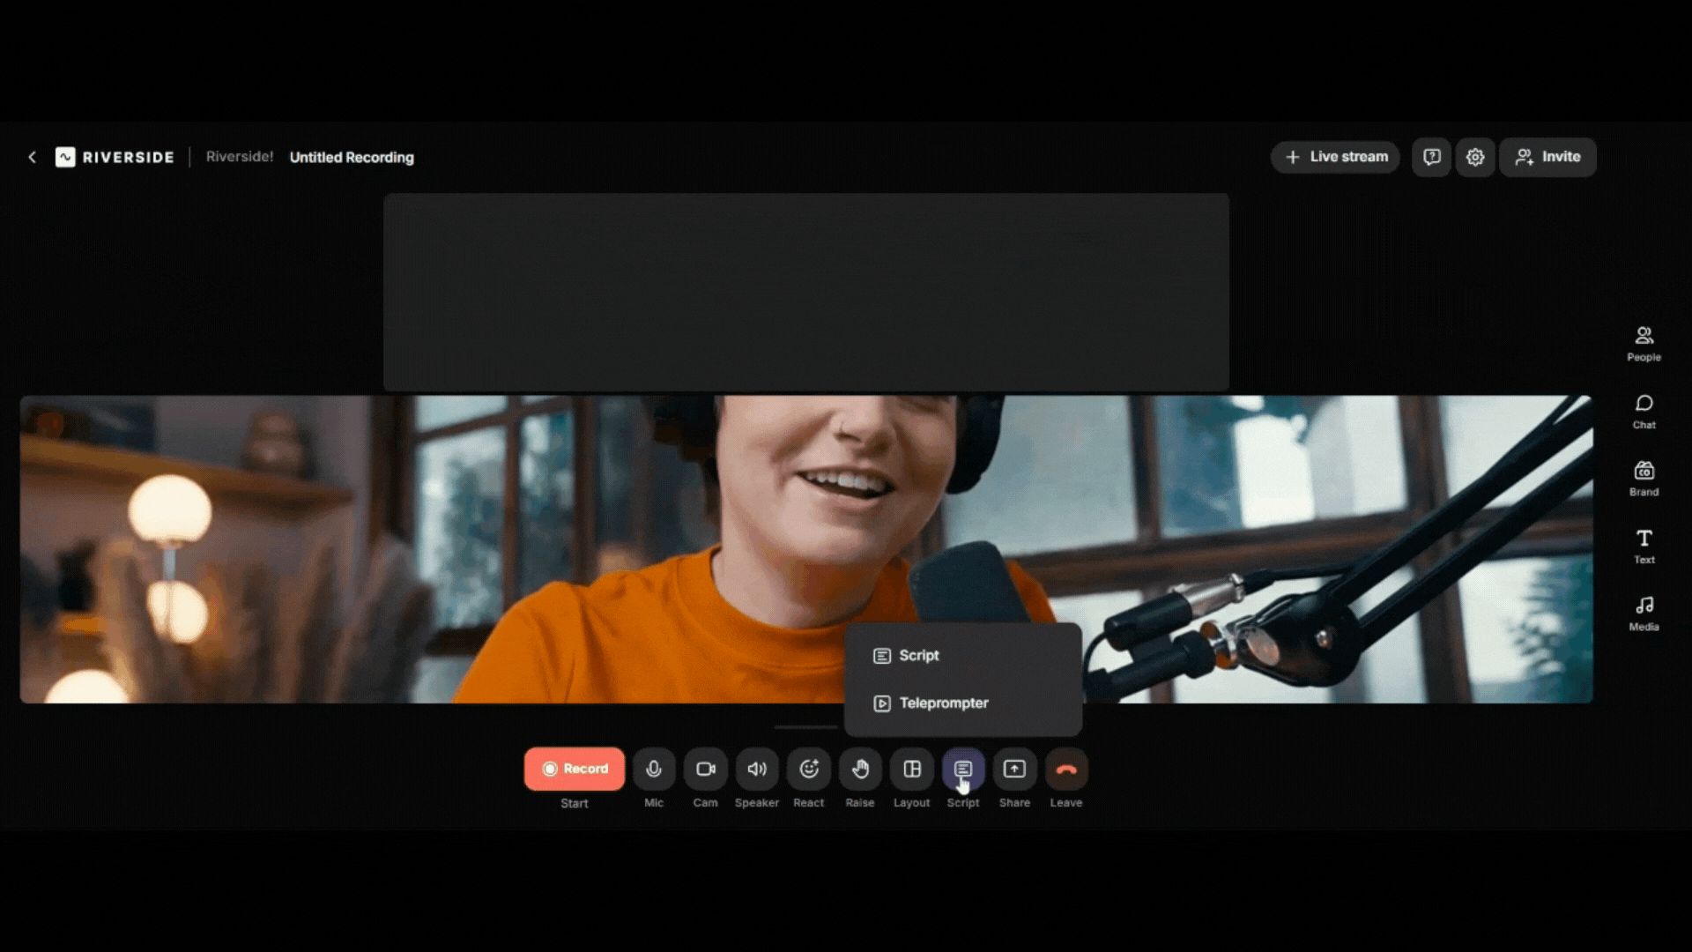Open the Layout options

pyautogui.click(x=911, y=769)
